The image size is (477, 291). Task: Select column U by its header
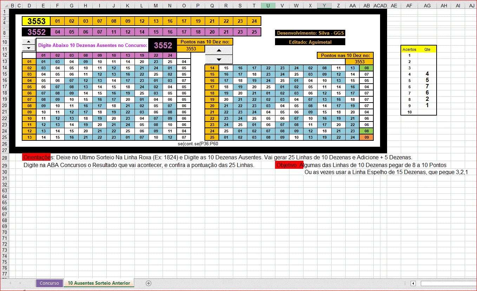tap(268, 5)
